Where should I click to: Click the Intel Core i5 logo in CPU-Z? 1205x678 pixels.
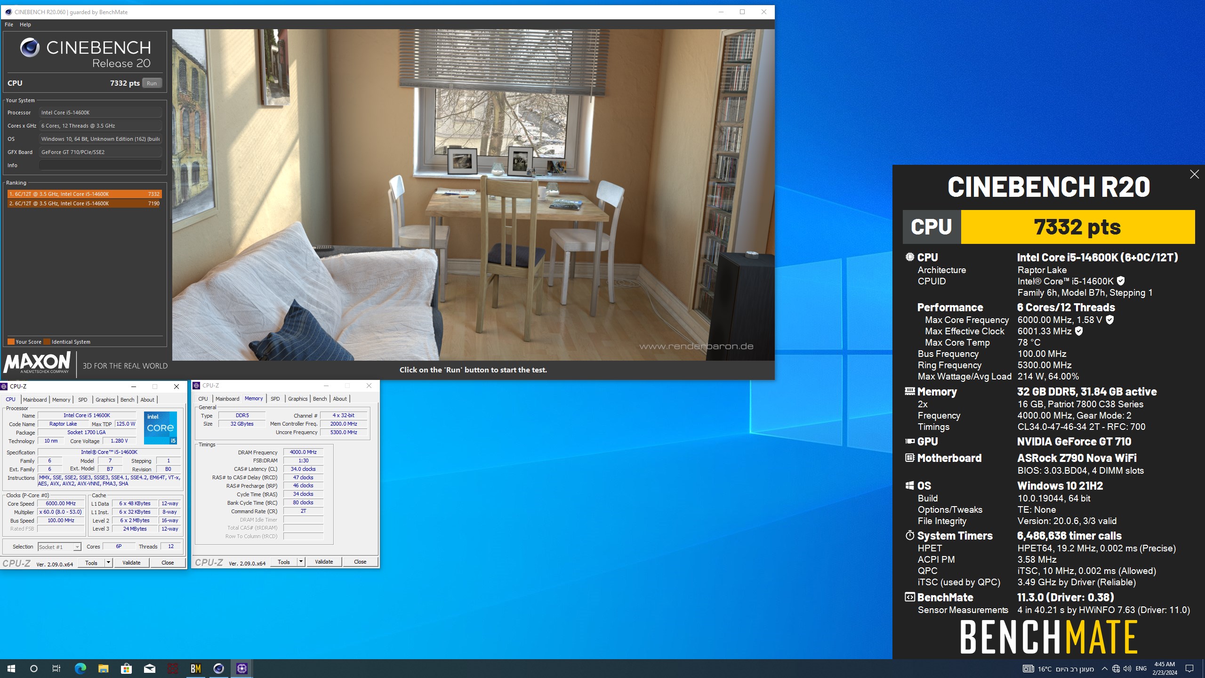coord(160,428)
